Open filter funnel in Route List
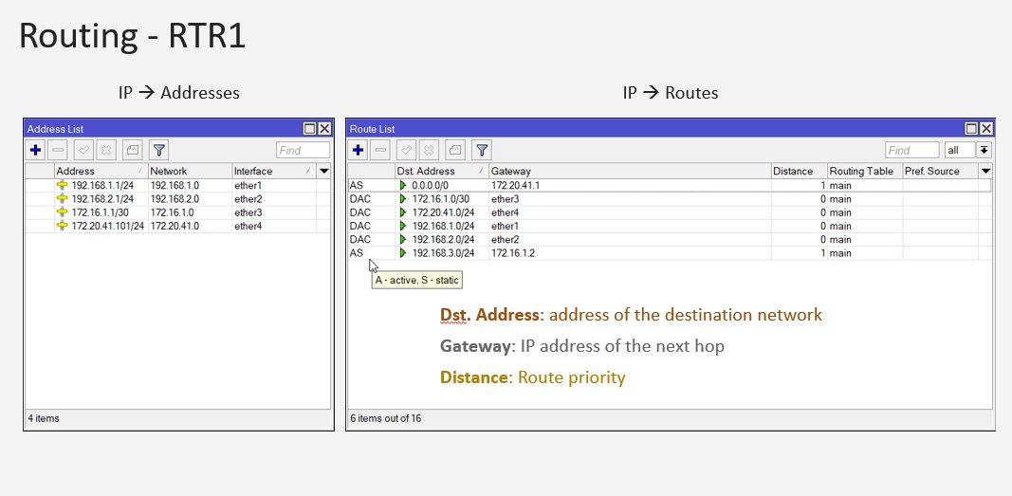This screenshot has width=1012, height=496. coord(482,150)
